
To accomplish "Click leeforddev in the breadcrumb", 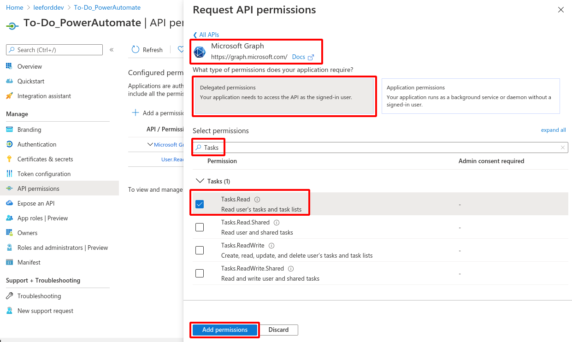I will [x=48, y=7].
